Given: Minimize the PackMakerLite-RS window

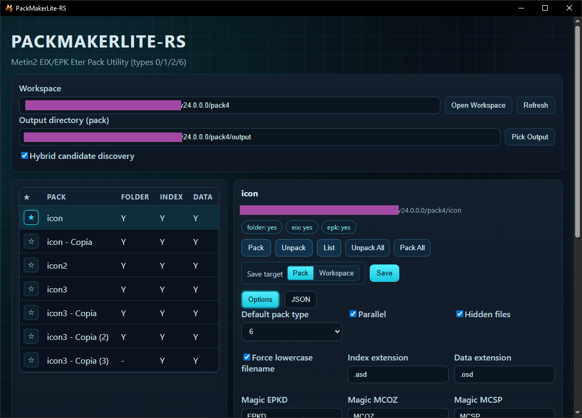Looking at the screenshot, I should 521,8.
